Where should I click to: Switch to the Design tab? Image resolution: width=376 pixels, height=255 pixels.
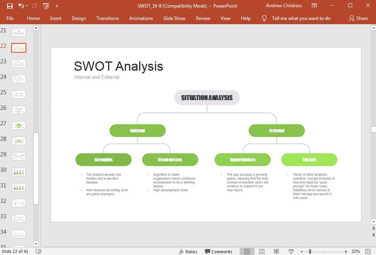(x=79, y=18)
